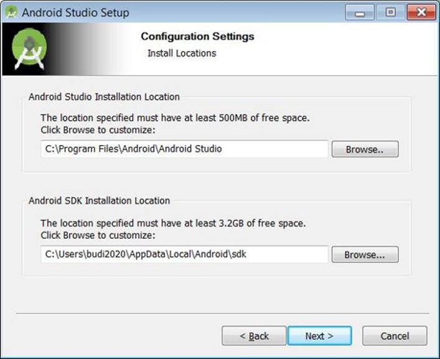Focus the Android Studio installation path field
440x359 pixels.
(184, 149)
